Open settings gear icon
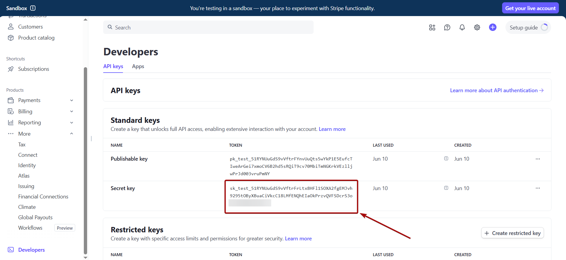The image size is (566, 260). click(x=477, y=27)
